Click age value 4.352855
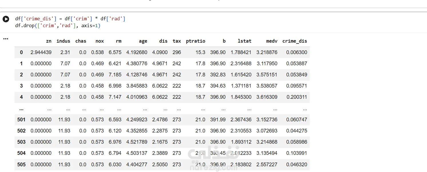427x172 pixels. [137, 131]
